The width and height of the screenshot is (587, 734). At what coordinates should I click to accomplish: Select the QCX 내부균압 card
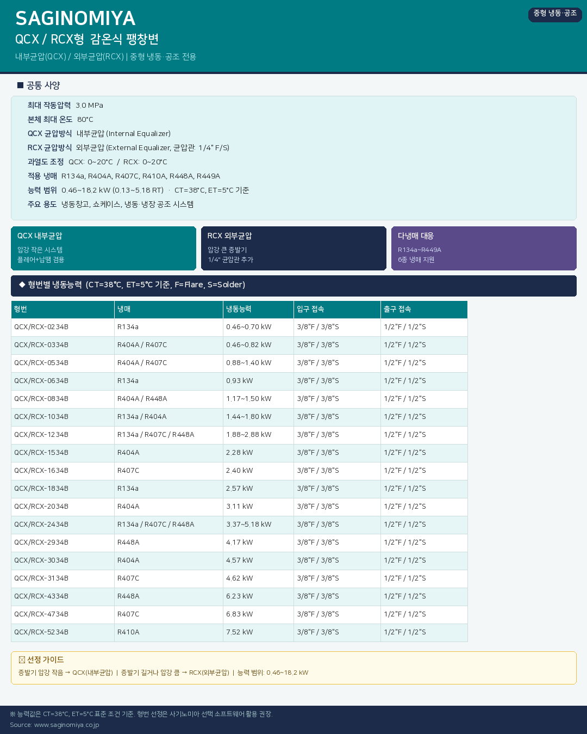103,248
